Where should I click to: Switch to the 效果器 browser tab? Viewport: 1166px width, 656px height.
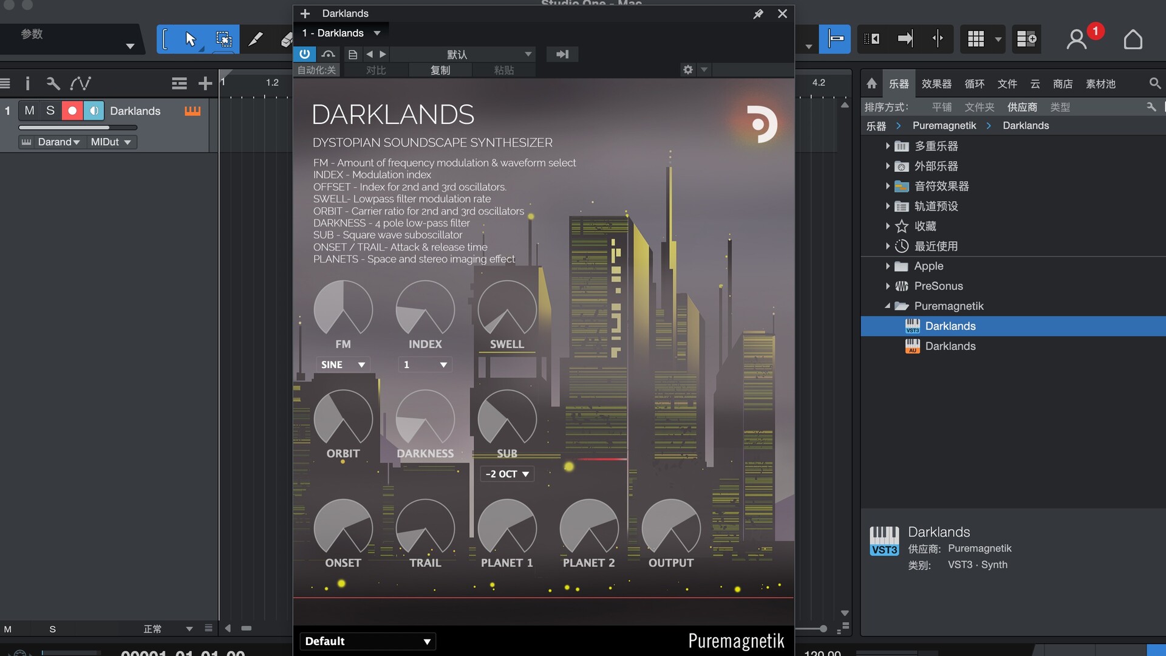tap(936, 84)
